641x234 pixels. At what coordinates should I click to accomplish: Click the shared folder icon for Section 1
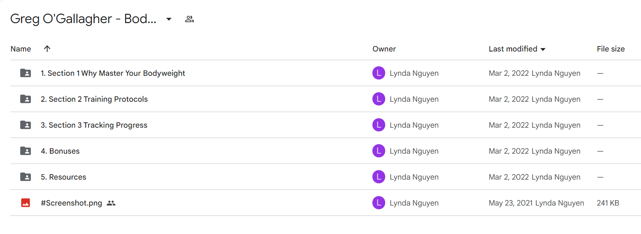click(26, 73)
